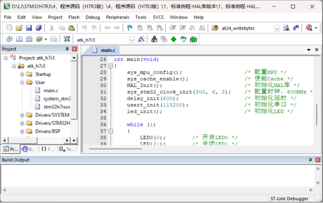Pin the Project panel with pushpin
The width and height of the screenshot is (323, 203).
(68, 49)
